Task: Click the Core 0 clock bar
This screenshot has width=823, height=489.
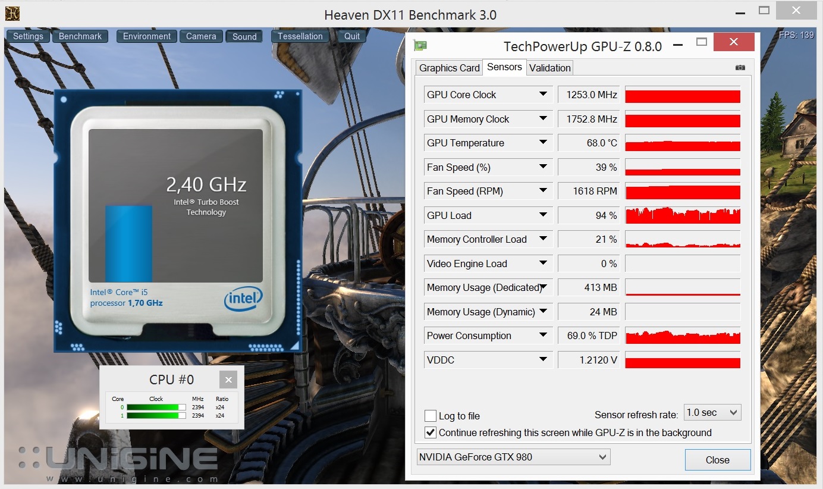Action: tap(156, 407)
